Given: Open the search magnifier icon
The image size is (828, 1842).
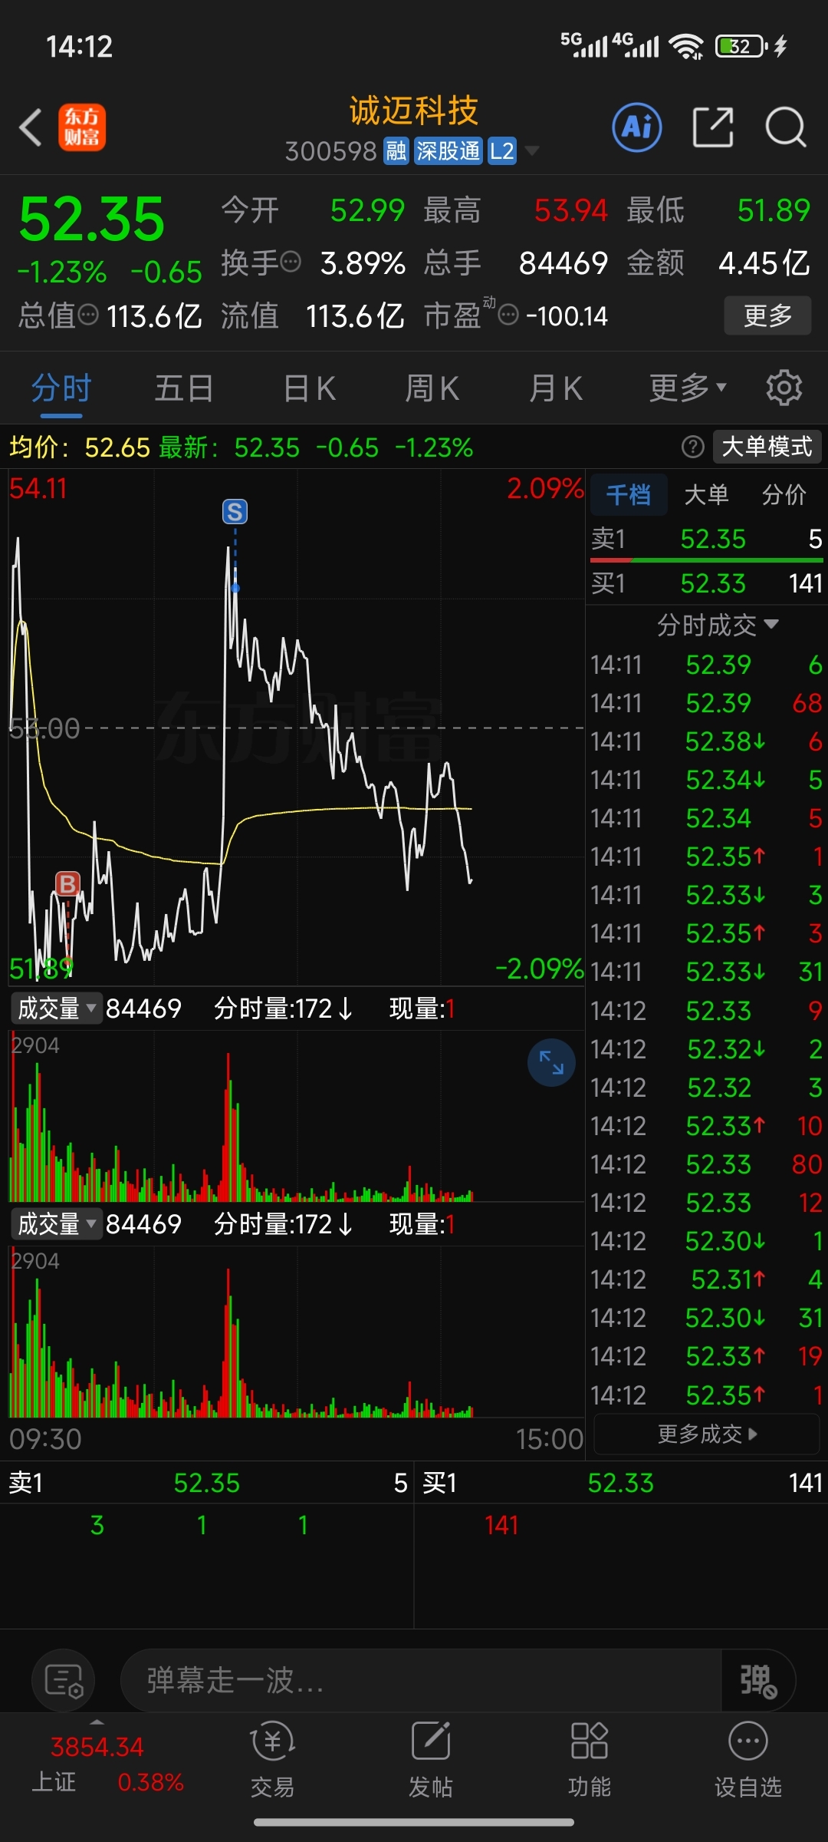Looking at the screenshot, I should click(x=786, y=127).
